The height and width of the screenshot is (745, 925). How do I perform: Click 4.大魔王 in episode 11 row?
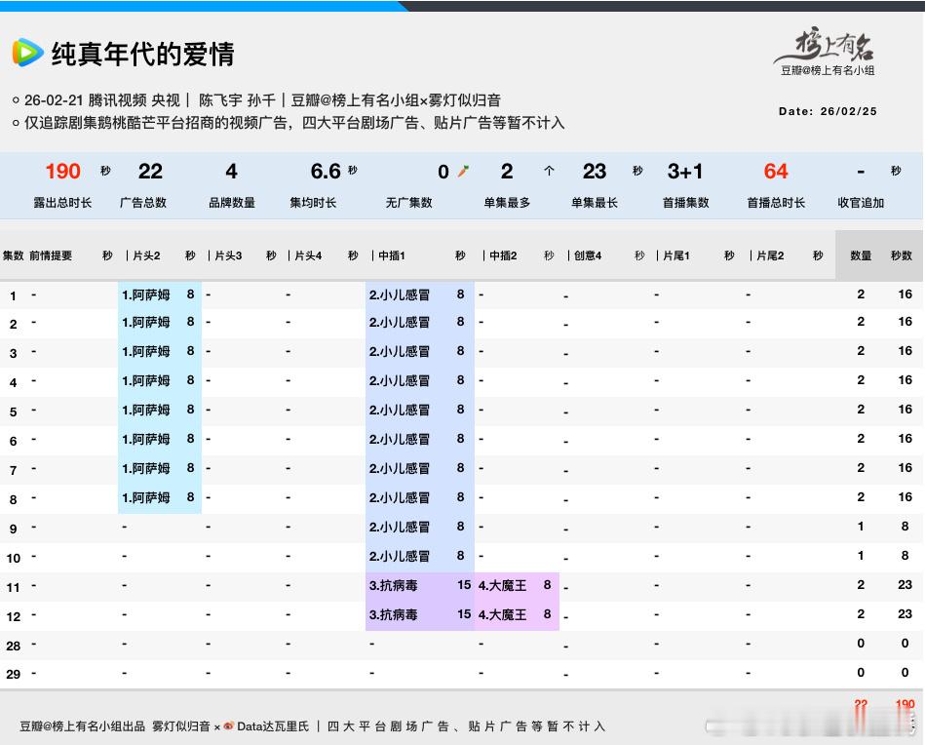tap(502, 586)
